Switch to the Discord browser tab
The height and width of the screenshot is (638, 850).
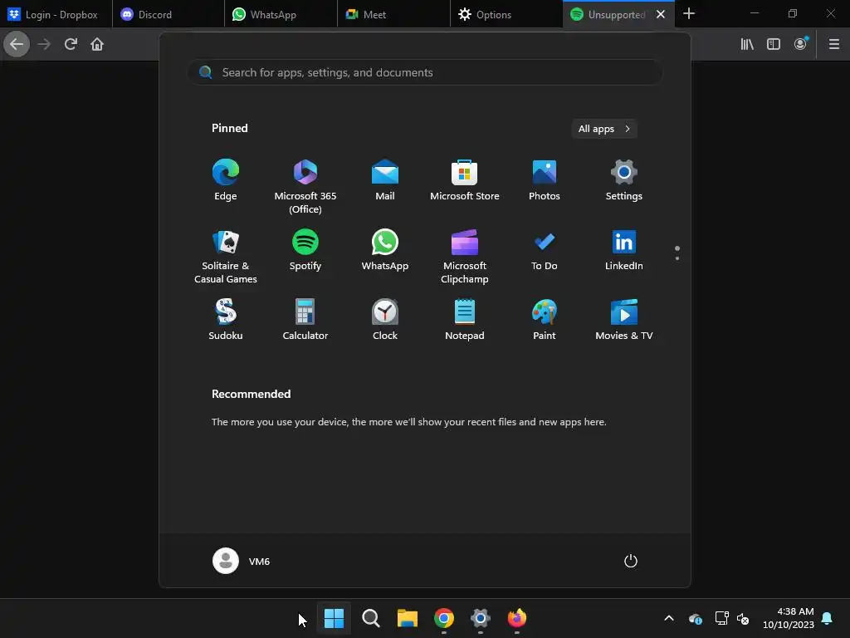pos(169,14)
